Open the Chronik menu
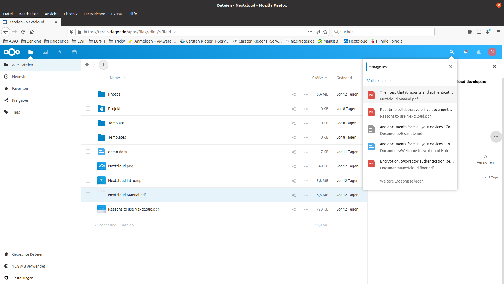Screen dimensions: 504x284 tap(71, 14)
